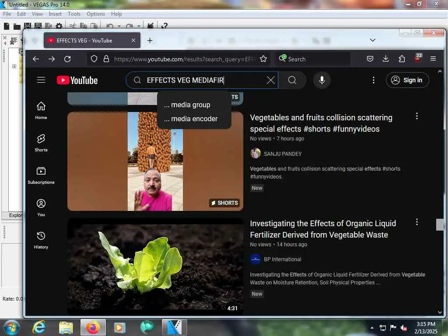Open Firefox extensions puzzle icon

tap(402, 59)
